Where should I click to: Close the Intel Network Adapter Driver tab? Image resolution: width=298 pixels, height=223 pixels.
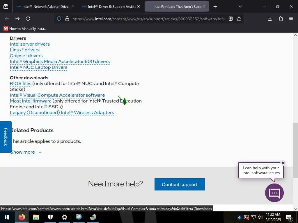(73, 6)
